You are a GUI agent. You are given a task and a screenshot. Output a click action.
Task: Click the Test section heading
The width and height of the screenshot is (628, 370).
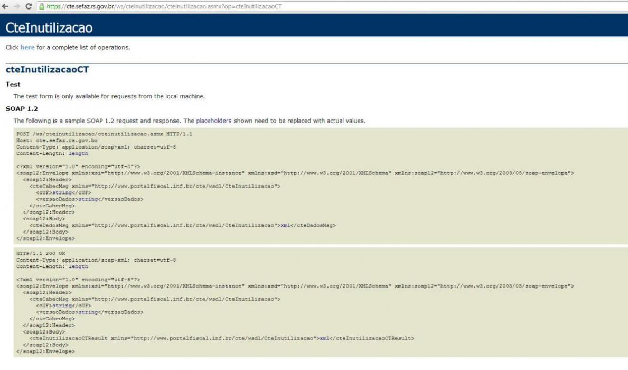(13, 84)
